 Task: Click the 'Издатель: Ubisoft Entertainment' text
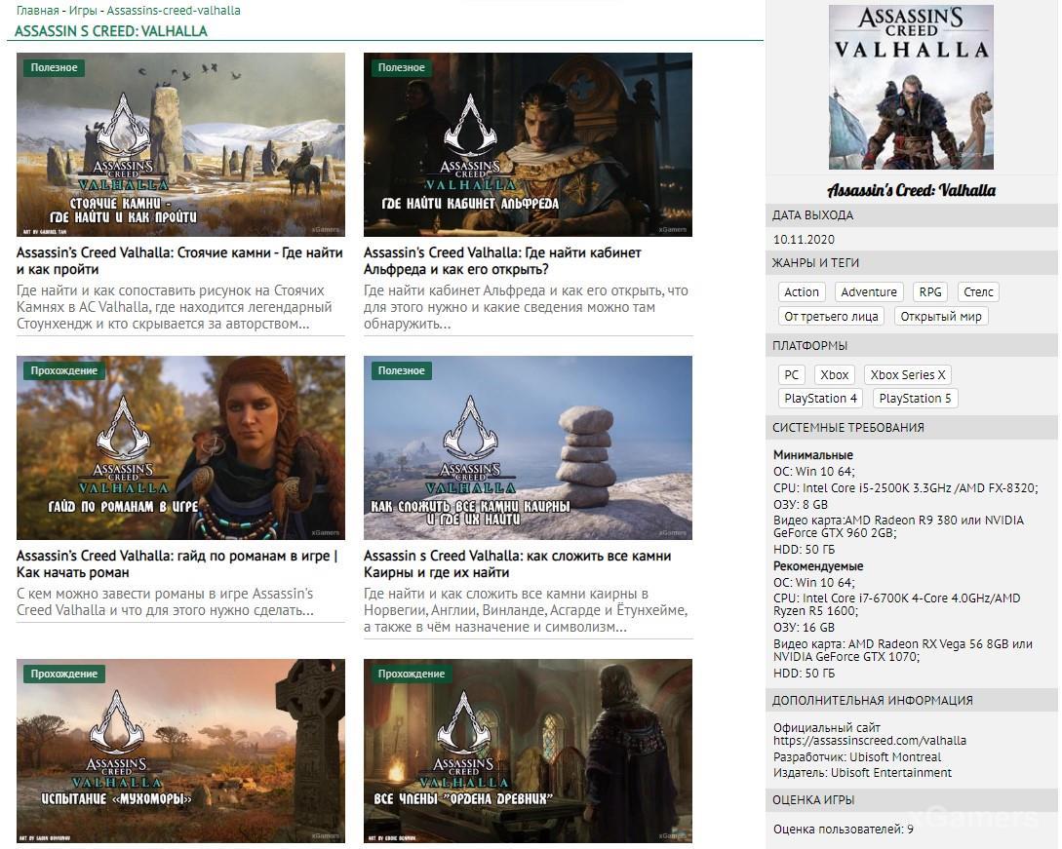pos(862,773)
